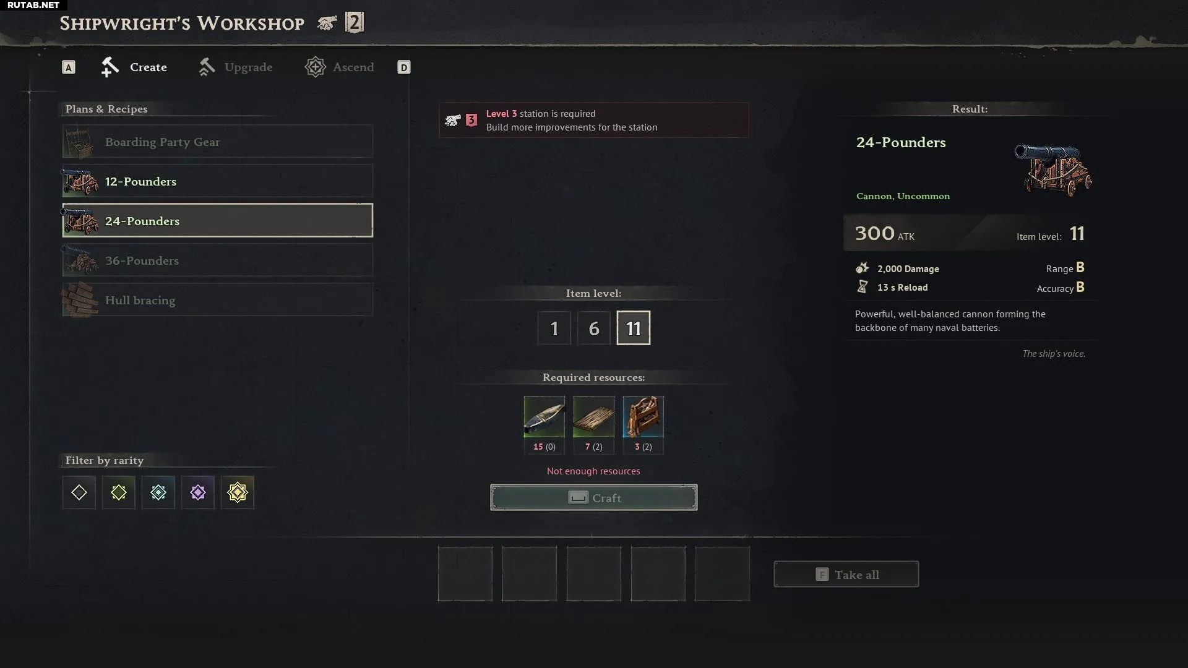Click the 24-Pounders cannon result image

(x=1053, y=169)
